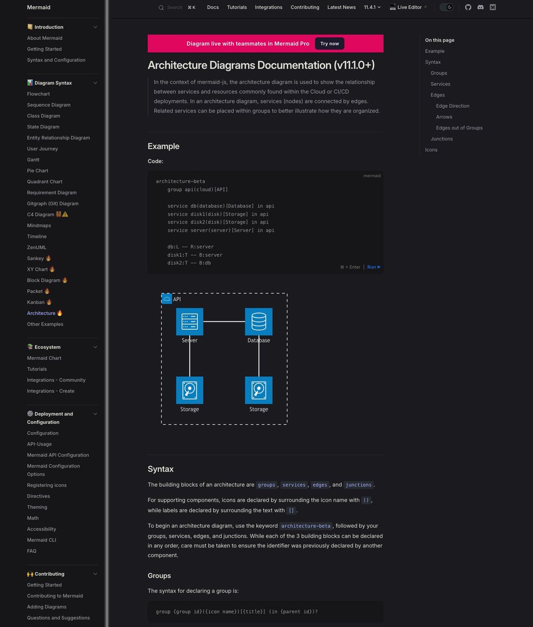Open C4 Diagram in sidebar
The height and width of the screenshot is (627, 533).
[48, 215]
